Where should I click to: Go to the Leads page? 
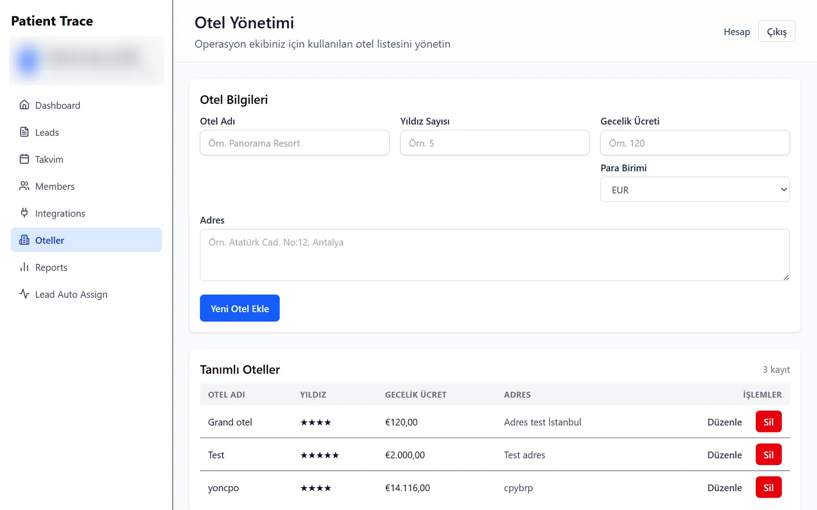click(86, 132)
